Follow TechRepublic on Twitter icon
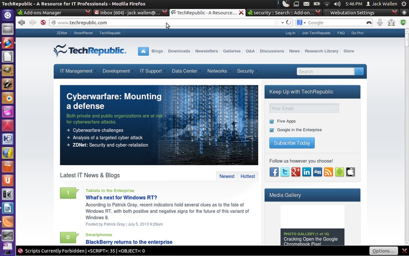 coord(285,172)
